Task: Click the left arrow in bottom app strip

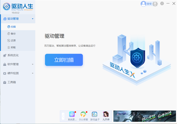Action: (x=63, y=116)
